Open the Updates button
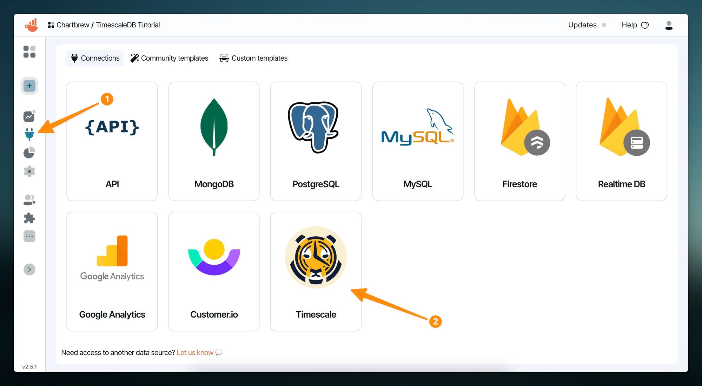 click(583, 25)
